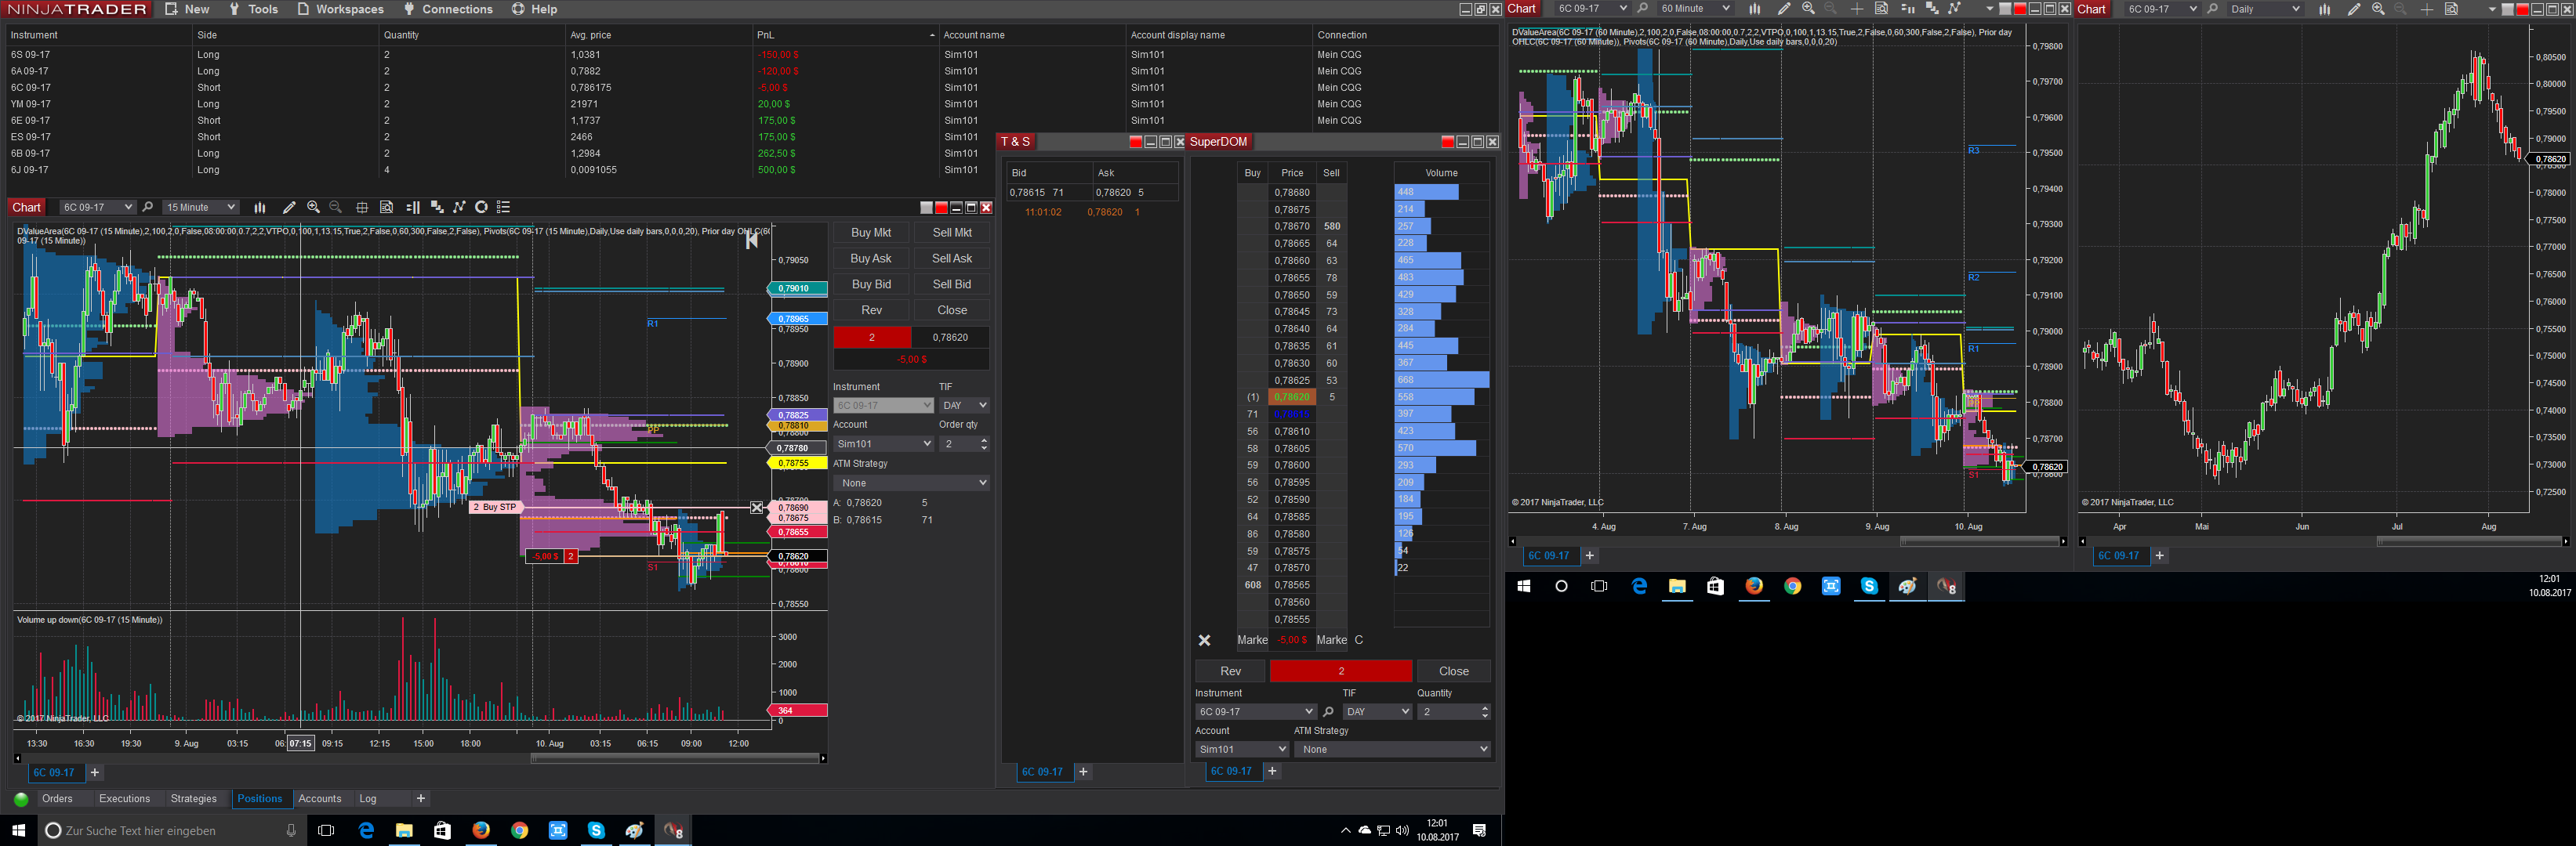Click Close button in SuperDOM

[1453, 671]
